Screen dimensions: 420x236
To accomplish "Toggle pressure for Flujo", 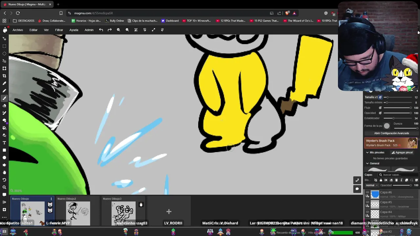I will click(380, 108).
